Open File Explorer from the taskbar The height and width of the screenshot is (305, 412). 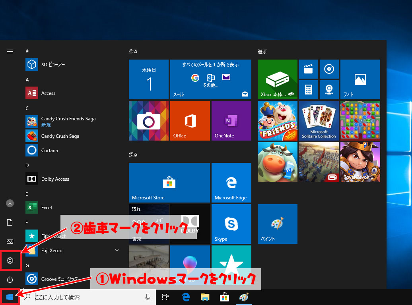205,297
